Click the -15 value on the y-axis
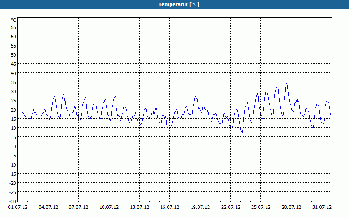Viewport: 349px width, 218px height. 13,174
